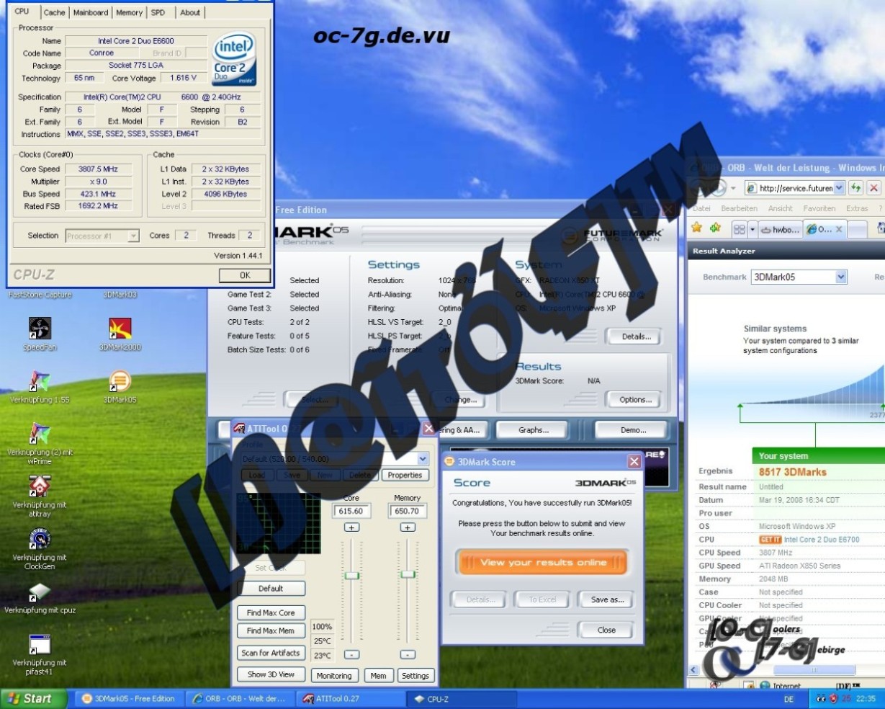This screenshot has height=709, width=885.
Task: Open the Extras menu in IE
Action: (x=857, y=208)
